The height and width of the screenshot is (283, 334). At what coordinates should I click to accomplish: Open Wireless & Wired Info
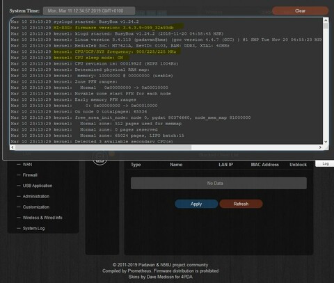point(42,218)
